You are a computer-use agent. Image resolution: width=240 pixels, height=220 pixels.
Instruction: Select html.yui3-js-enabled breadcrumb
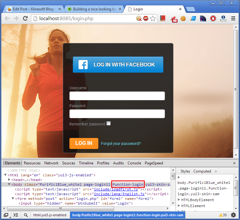tap(50, 215)
